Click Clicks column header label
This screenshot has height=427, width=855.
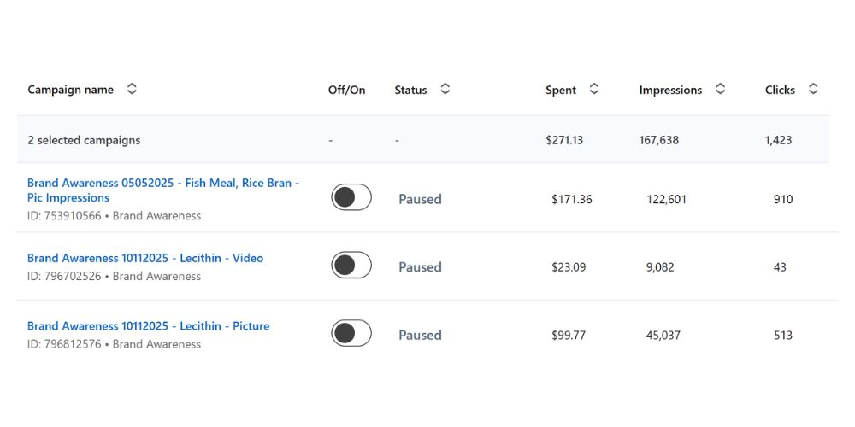pos(781,90)
